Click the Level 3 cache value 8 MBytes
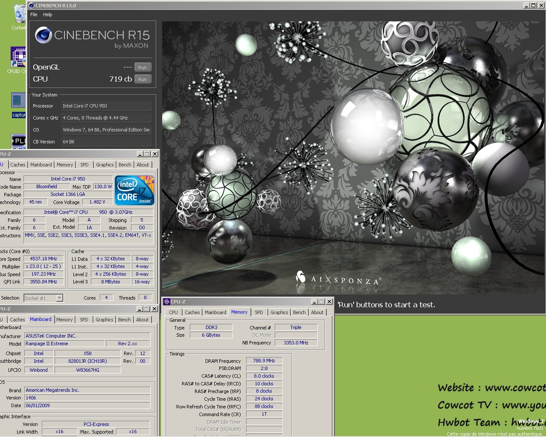The image size is (546, 437). point(110,282)
